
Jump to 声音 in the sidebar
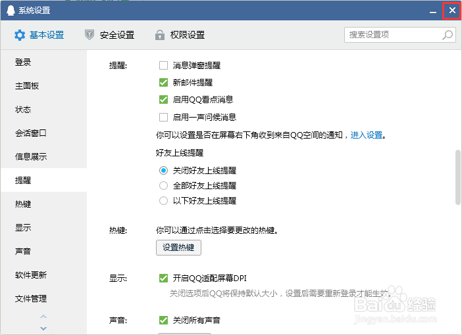click(43, 251)
